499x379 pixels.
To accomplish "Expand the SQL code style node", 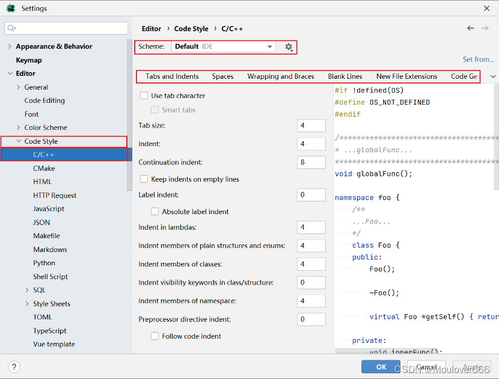I will (27, 290).
